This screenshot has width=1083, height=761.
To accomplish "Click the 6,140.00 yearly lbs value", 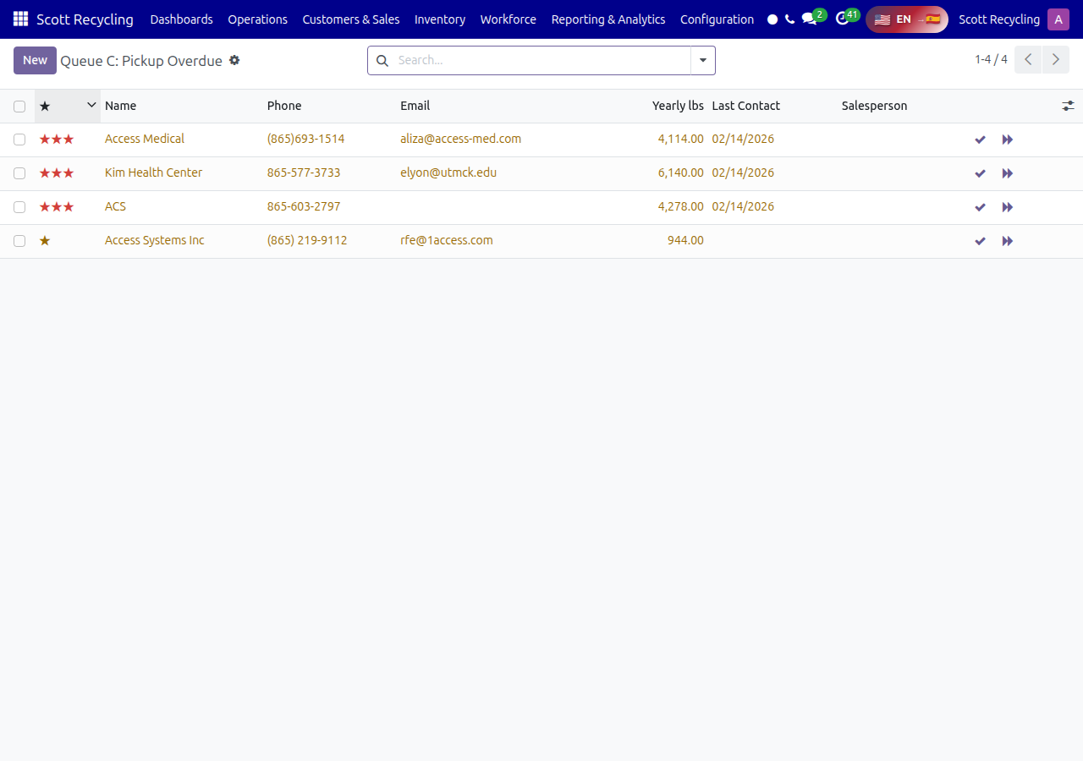I will 680,172.
